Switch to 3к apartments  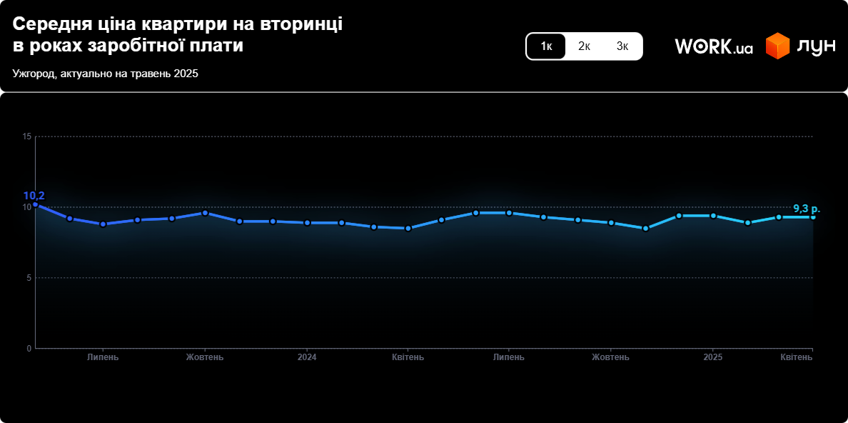[622, 46]
